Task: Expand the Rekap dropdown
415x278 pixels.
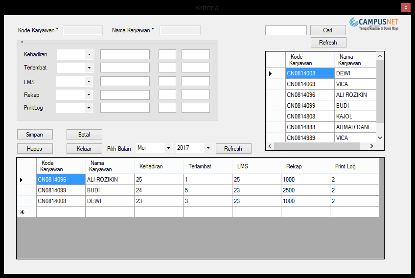Action: coord(89,94)
